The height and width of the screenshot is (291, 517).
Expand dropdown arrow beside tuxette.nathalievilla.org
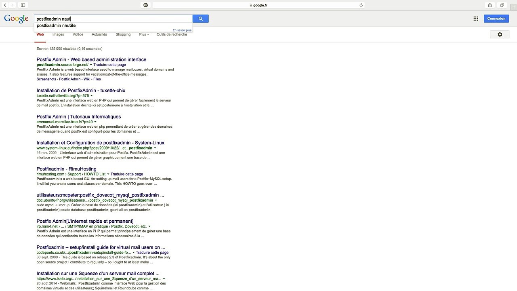pyautogui.click(x=91, y=96)
